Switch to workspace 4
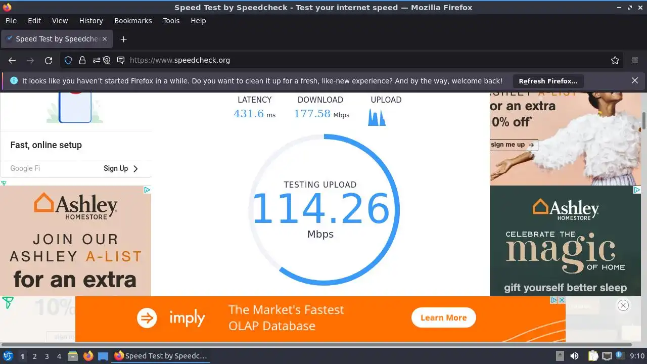Screen dimensions: 647x364 pyautogui.click(x=59, y=356)
